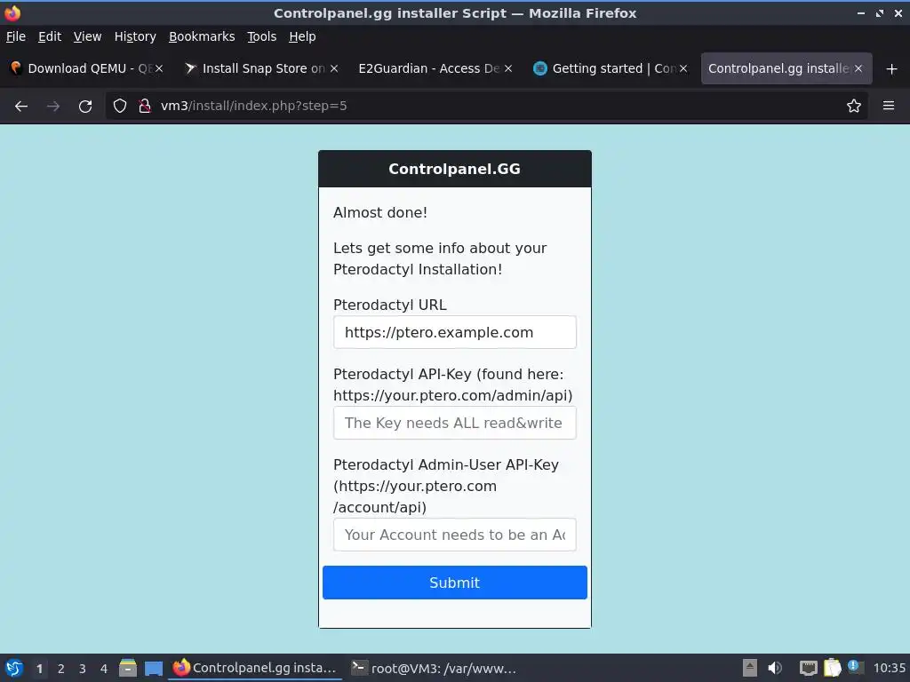Close the Getting started tab
This screenshot has height=682, width=910.
click(x=683, y=68)
